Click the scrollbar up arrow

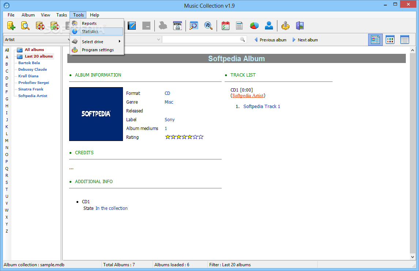point(412,50)
